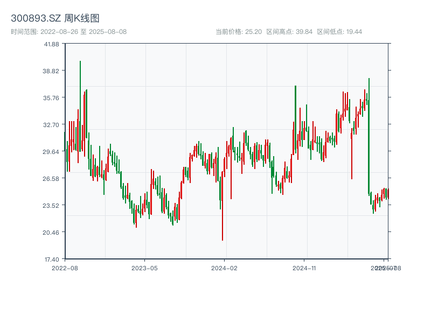Click the y-axis label 26.58
The height and width of the screenshot is (323, 431).
point(51,179)
